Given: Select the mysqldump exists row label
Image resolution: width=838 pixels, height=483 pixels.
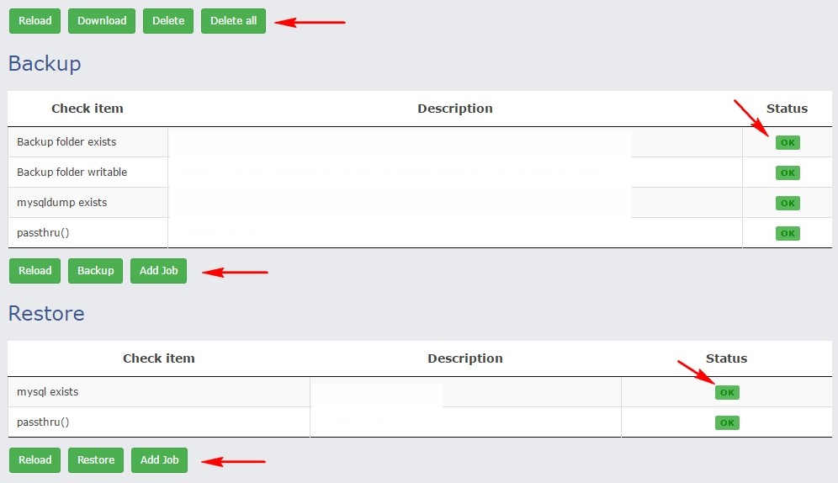Looking at the screenshot, I should click(x=61, y=203).
